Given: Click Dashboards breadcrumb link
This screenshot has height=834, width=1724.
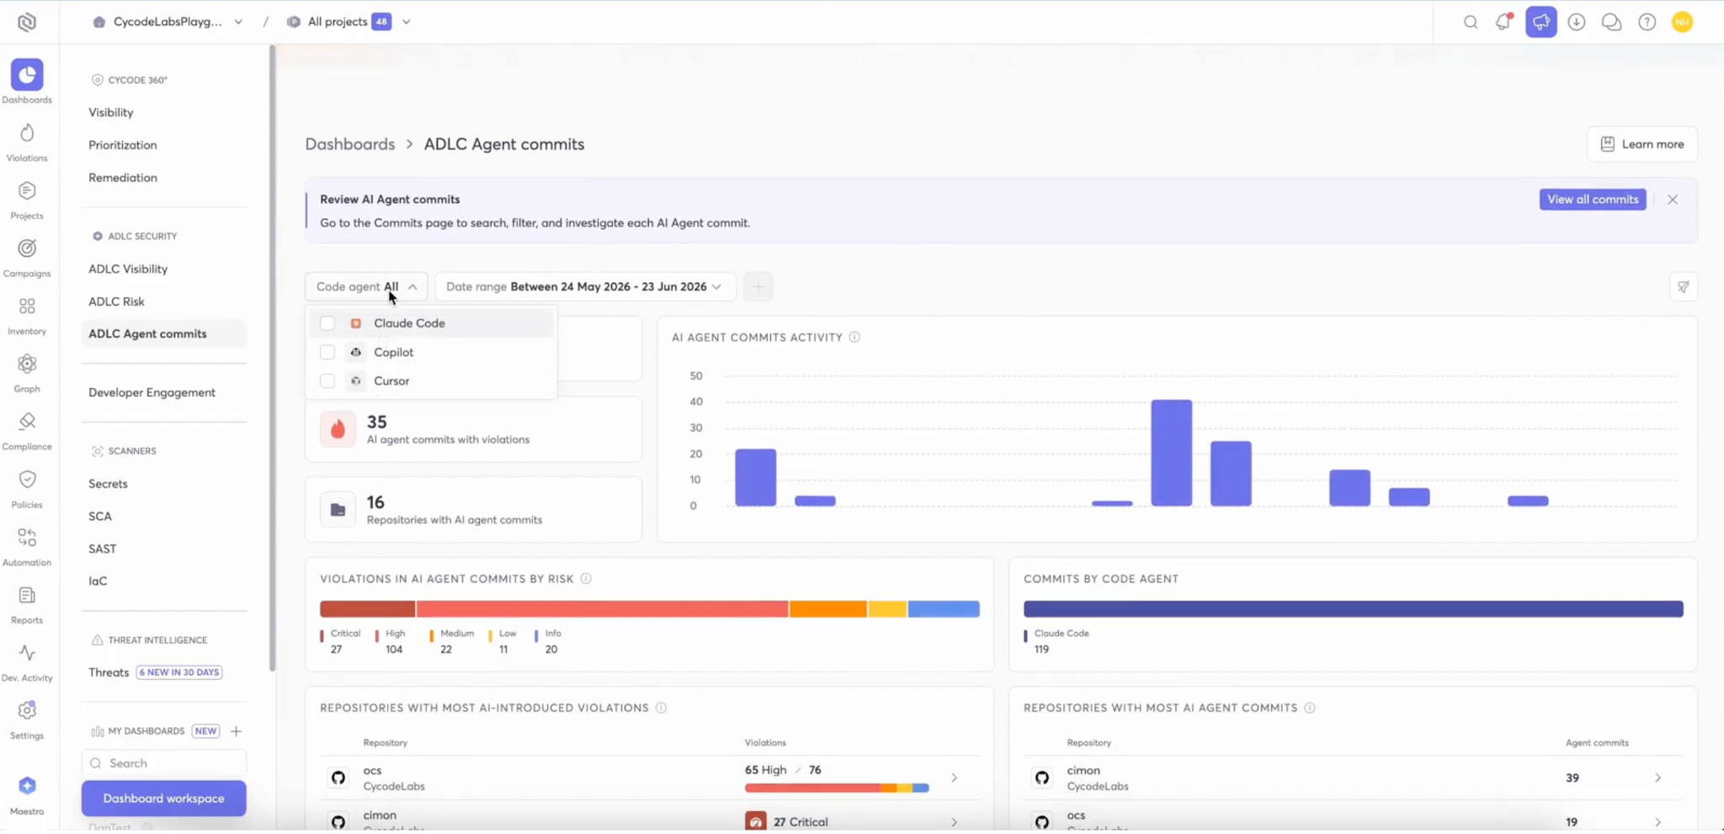Looking at the screenshot, I should (350, 145).
